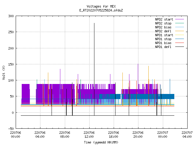193x145 pixels.
Task: Click the orange spike peak near 145 V
Action: [148, 66]
